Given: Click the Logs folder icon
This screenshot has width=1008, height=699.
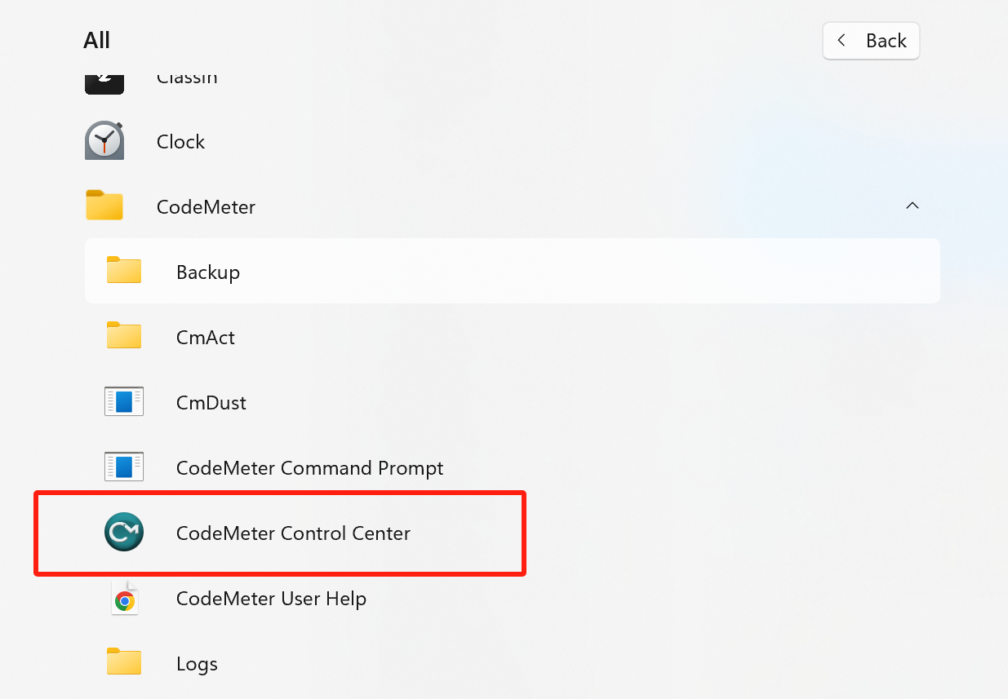Looking at the screenshot, I should (123, 662).
